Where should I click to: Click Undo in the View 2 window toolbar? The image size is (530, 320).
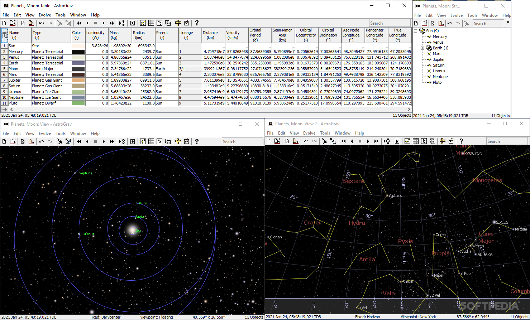pyautogui.click(x=306, y=141)
